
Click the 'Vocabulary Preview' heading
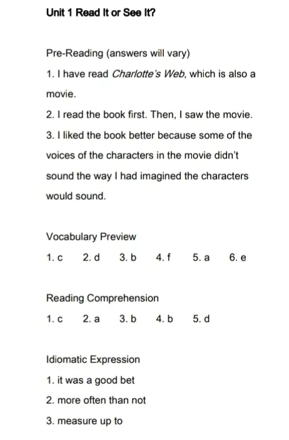coord(91,237)
